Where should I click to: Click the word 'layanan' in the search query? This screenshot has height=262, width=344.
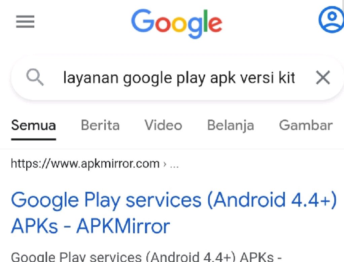pos(91,78)
